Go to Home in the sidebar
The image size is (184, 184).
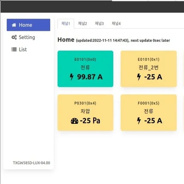[28, 25]
